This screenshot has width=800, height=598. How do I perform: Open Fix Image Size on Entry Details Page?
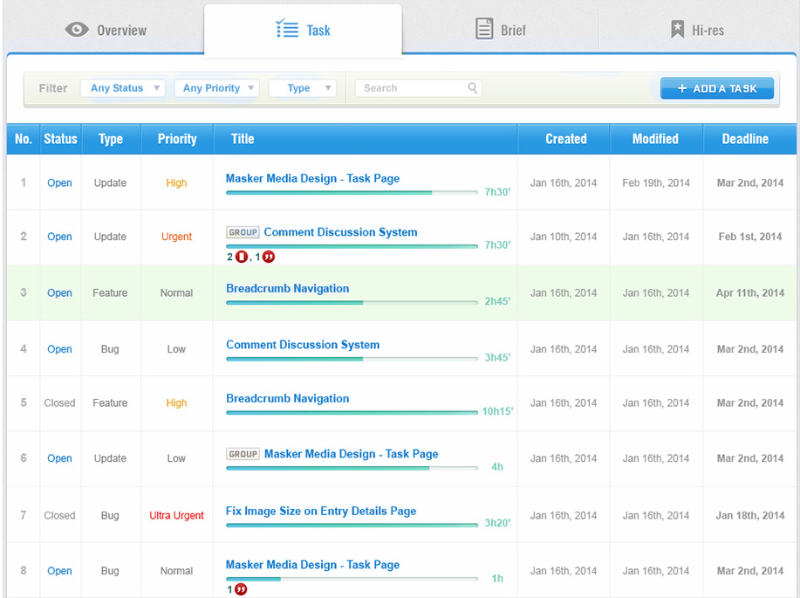pos(321,512)
